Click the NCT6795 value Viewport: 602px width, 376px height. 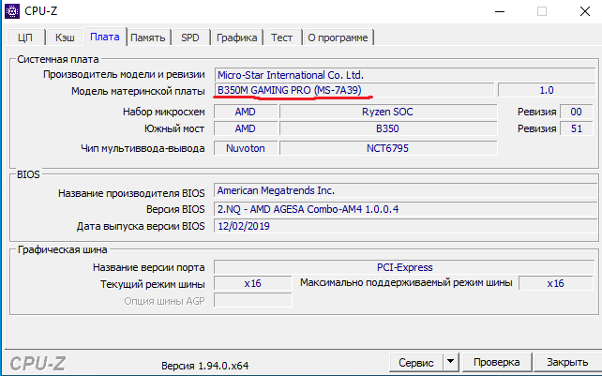tap(388, 148)
